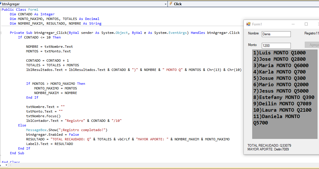Collapse the Public Class Form1 region

1,10
